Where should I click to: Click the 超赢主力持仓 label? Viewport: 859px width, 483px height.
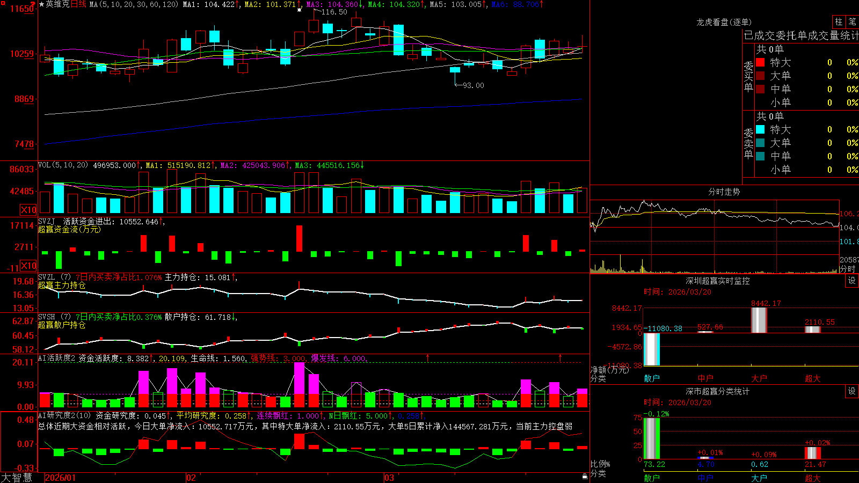[62, 285]
